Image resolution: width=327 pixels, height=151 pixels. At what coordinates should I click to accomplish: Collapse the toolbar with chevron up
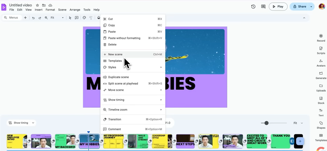point(304,18)
